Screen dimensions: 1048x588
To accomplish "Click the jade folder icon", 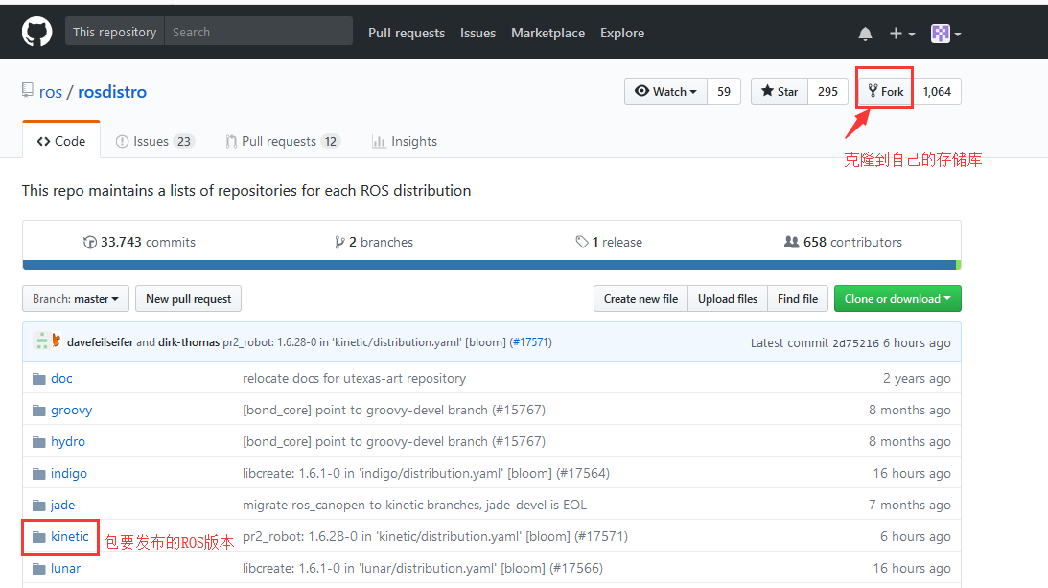I will coord(39,506).
